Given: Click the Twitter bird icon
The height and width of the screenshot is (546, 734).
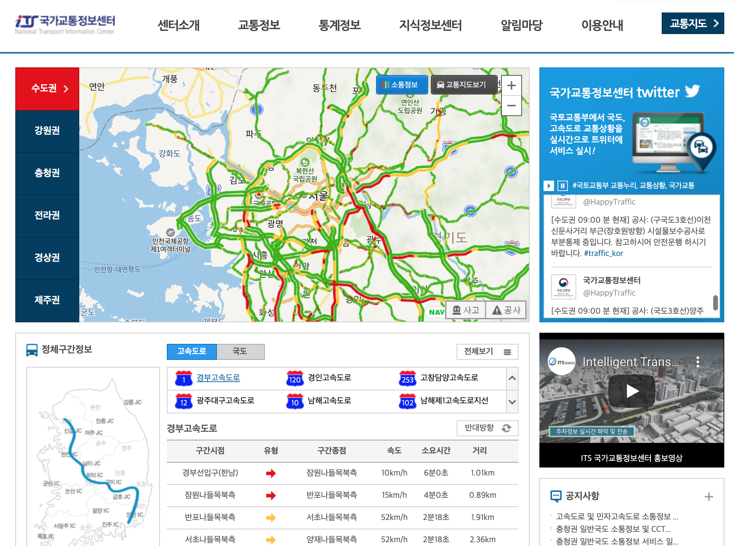Looking at the screenshot, I should point(692,91).
